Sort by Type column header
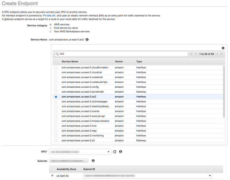Image resolution: width=230 pixels, height=180 pixels. click(x=139, y=61)
